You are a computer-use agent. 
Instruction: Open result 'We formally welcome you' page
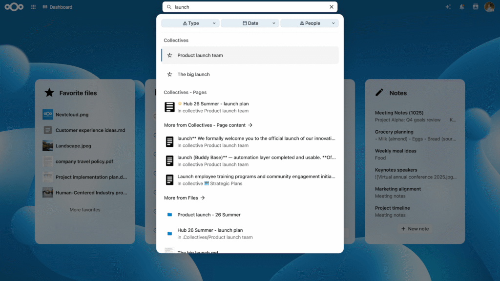[x=250, y=142]
